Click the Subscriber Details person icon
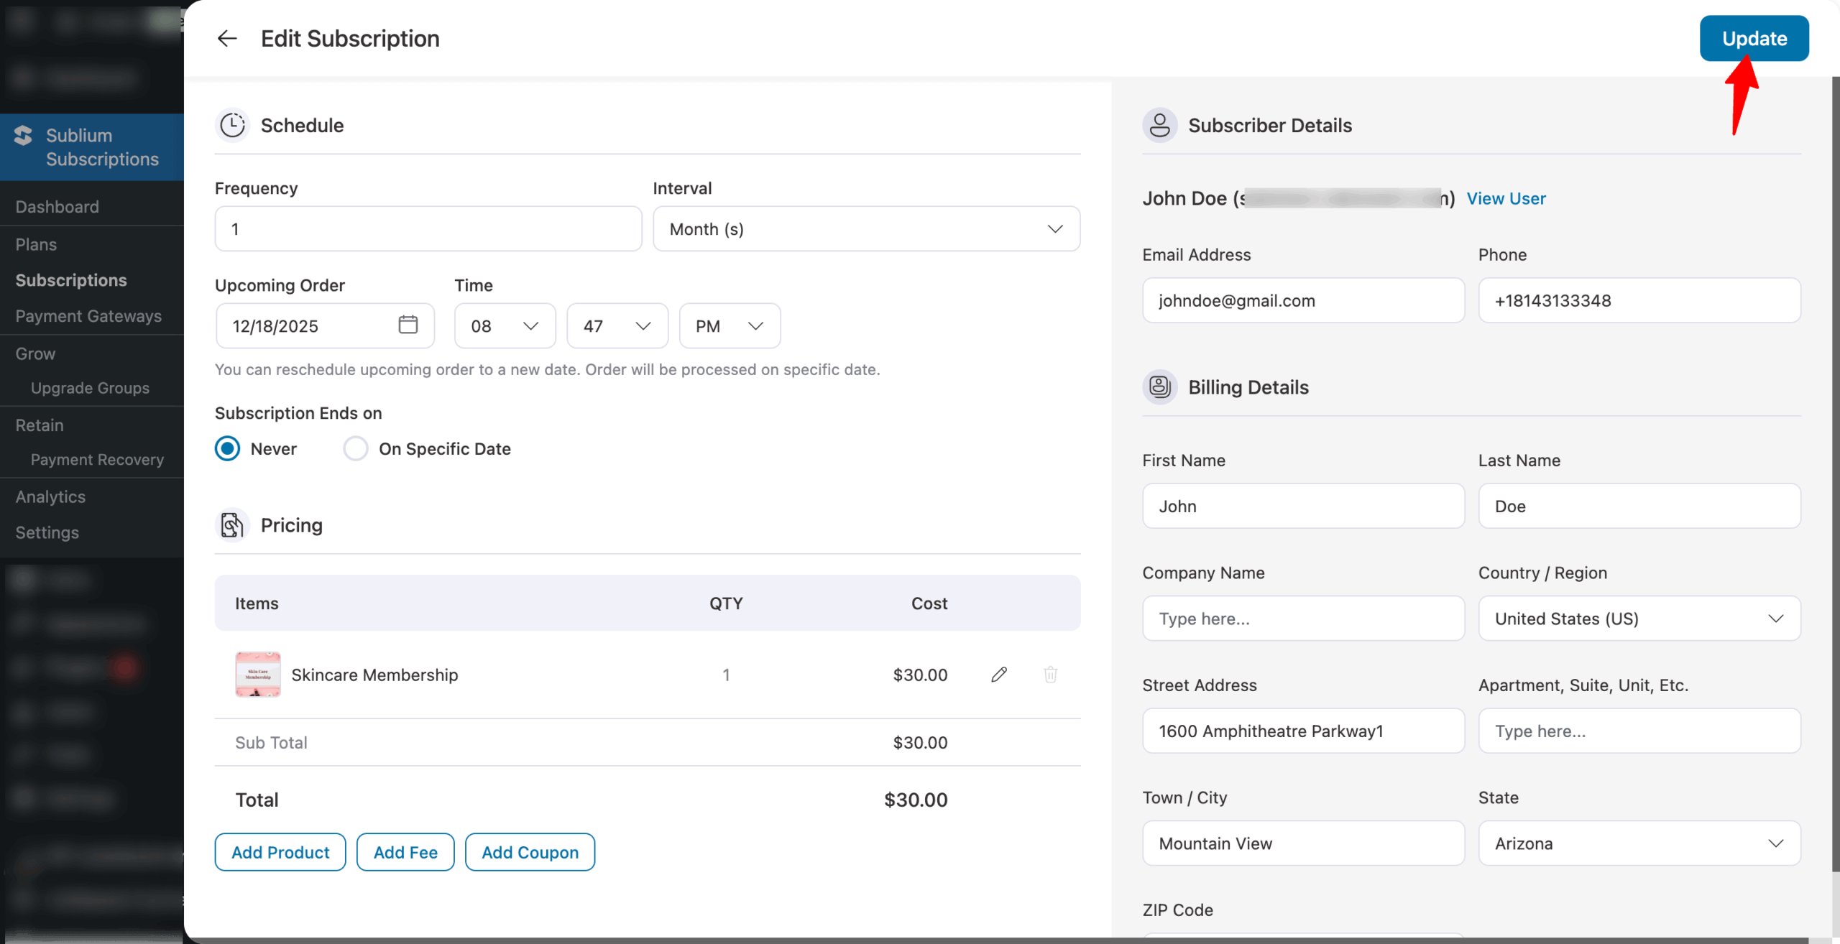The height and width of the screenshot is (944, 1840). pos(1159,125)
